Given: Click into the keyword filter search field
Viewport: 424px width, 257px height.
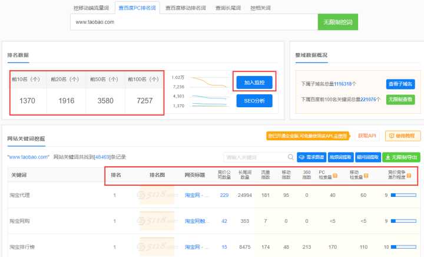Looking at the screenshot, I should (256, 157).
